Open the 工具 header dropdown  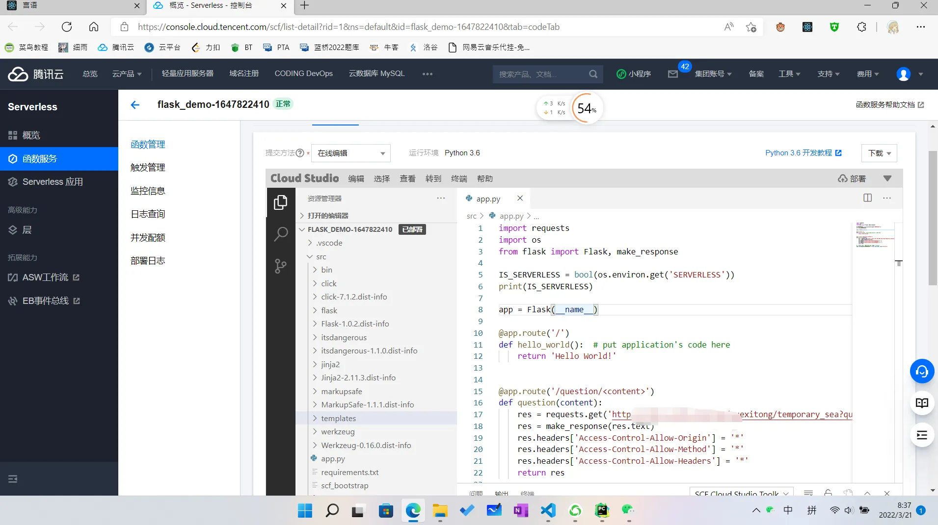789,74
